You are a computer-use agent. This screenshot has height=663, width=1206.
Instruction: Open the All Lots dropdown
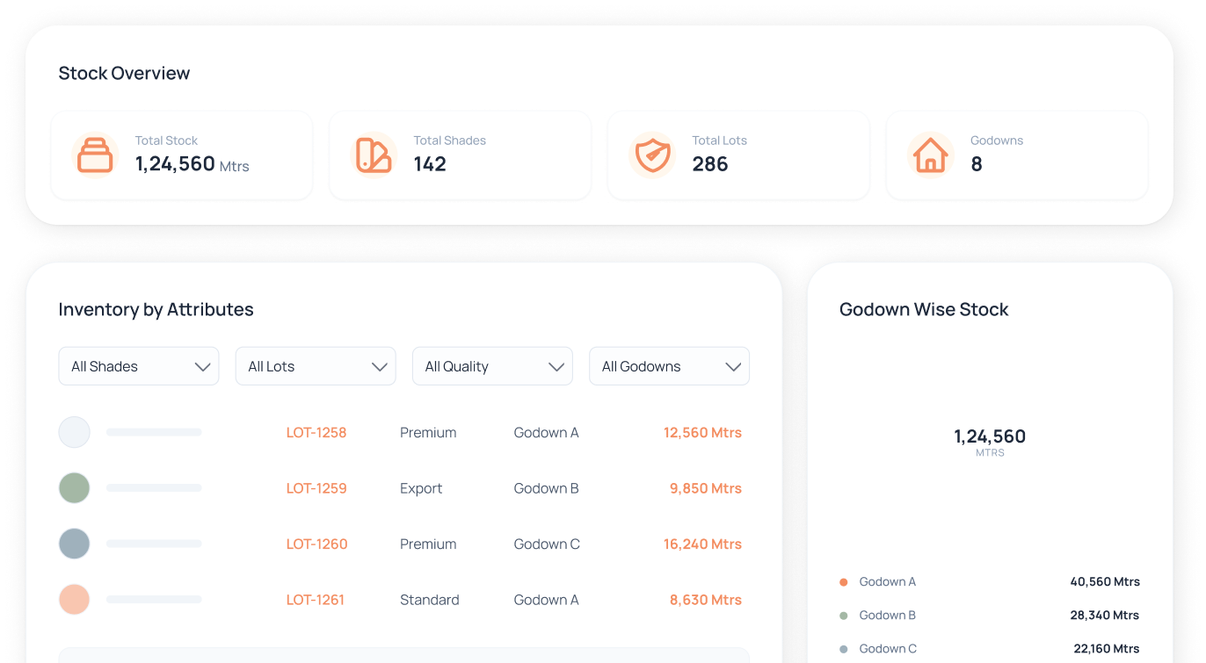coord(316,366)
